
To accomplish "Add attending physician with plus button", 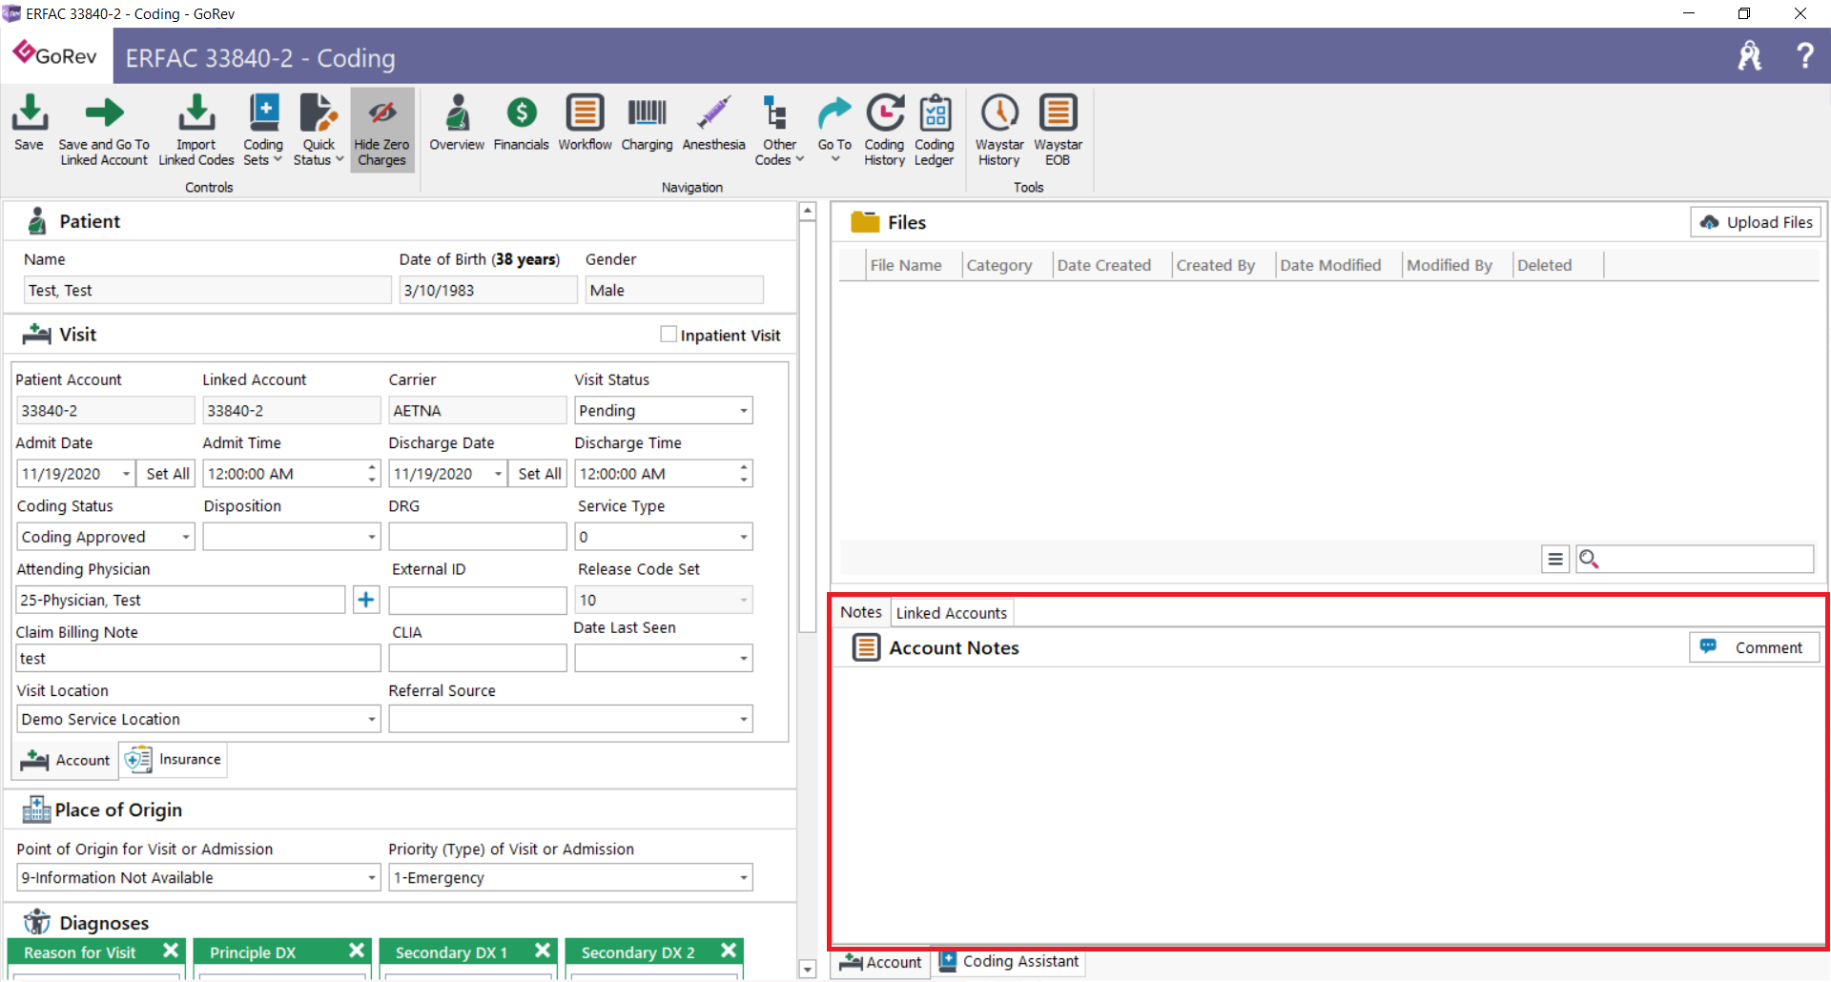I will pyautogui.click(x=366, y=600).
